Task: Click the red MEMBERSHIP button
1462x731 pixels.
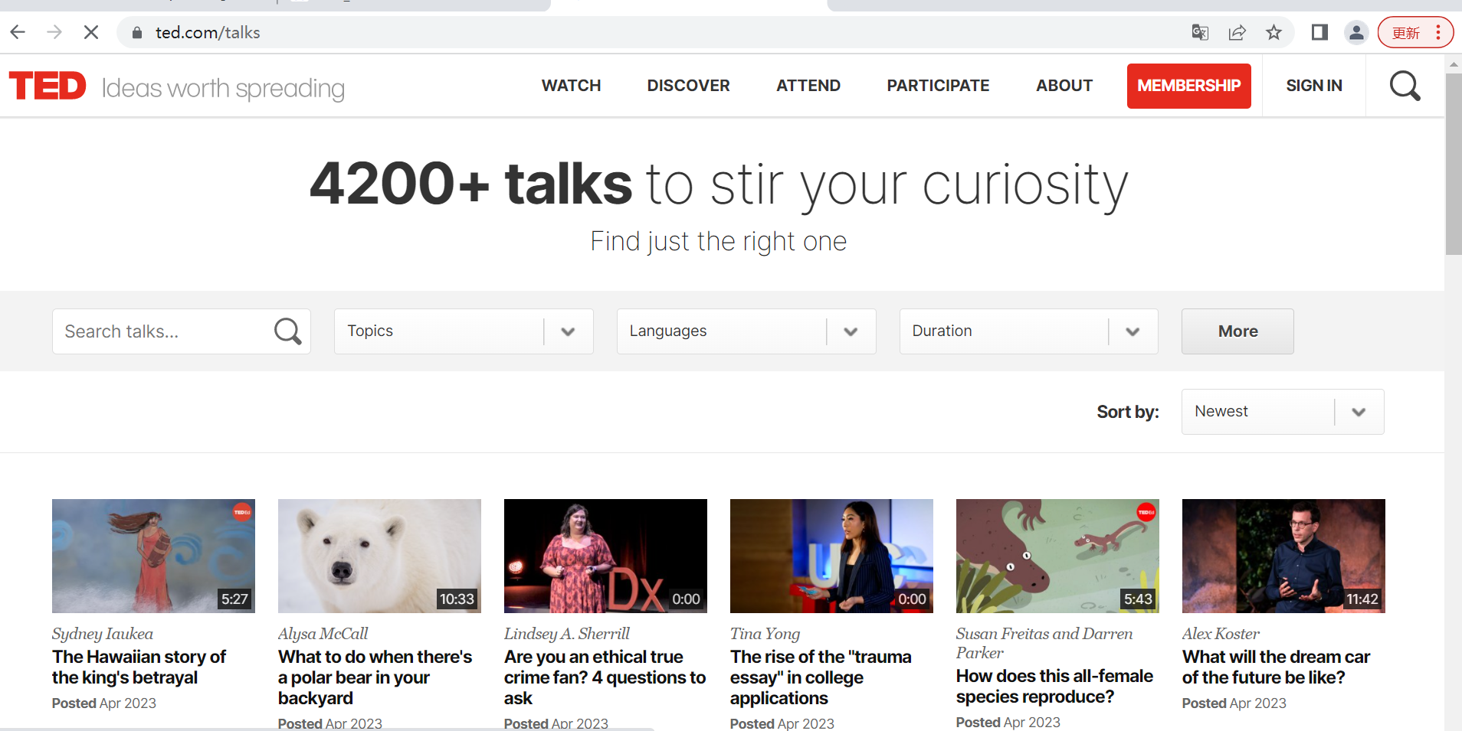Action: point(1188,86)
